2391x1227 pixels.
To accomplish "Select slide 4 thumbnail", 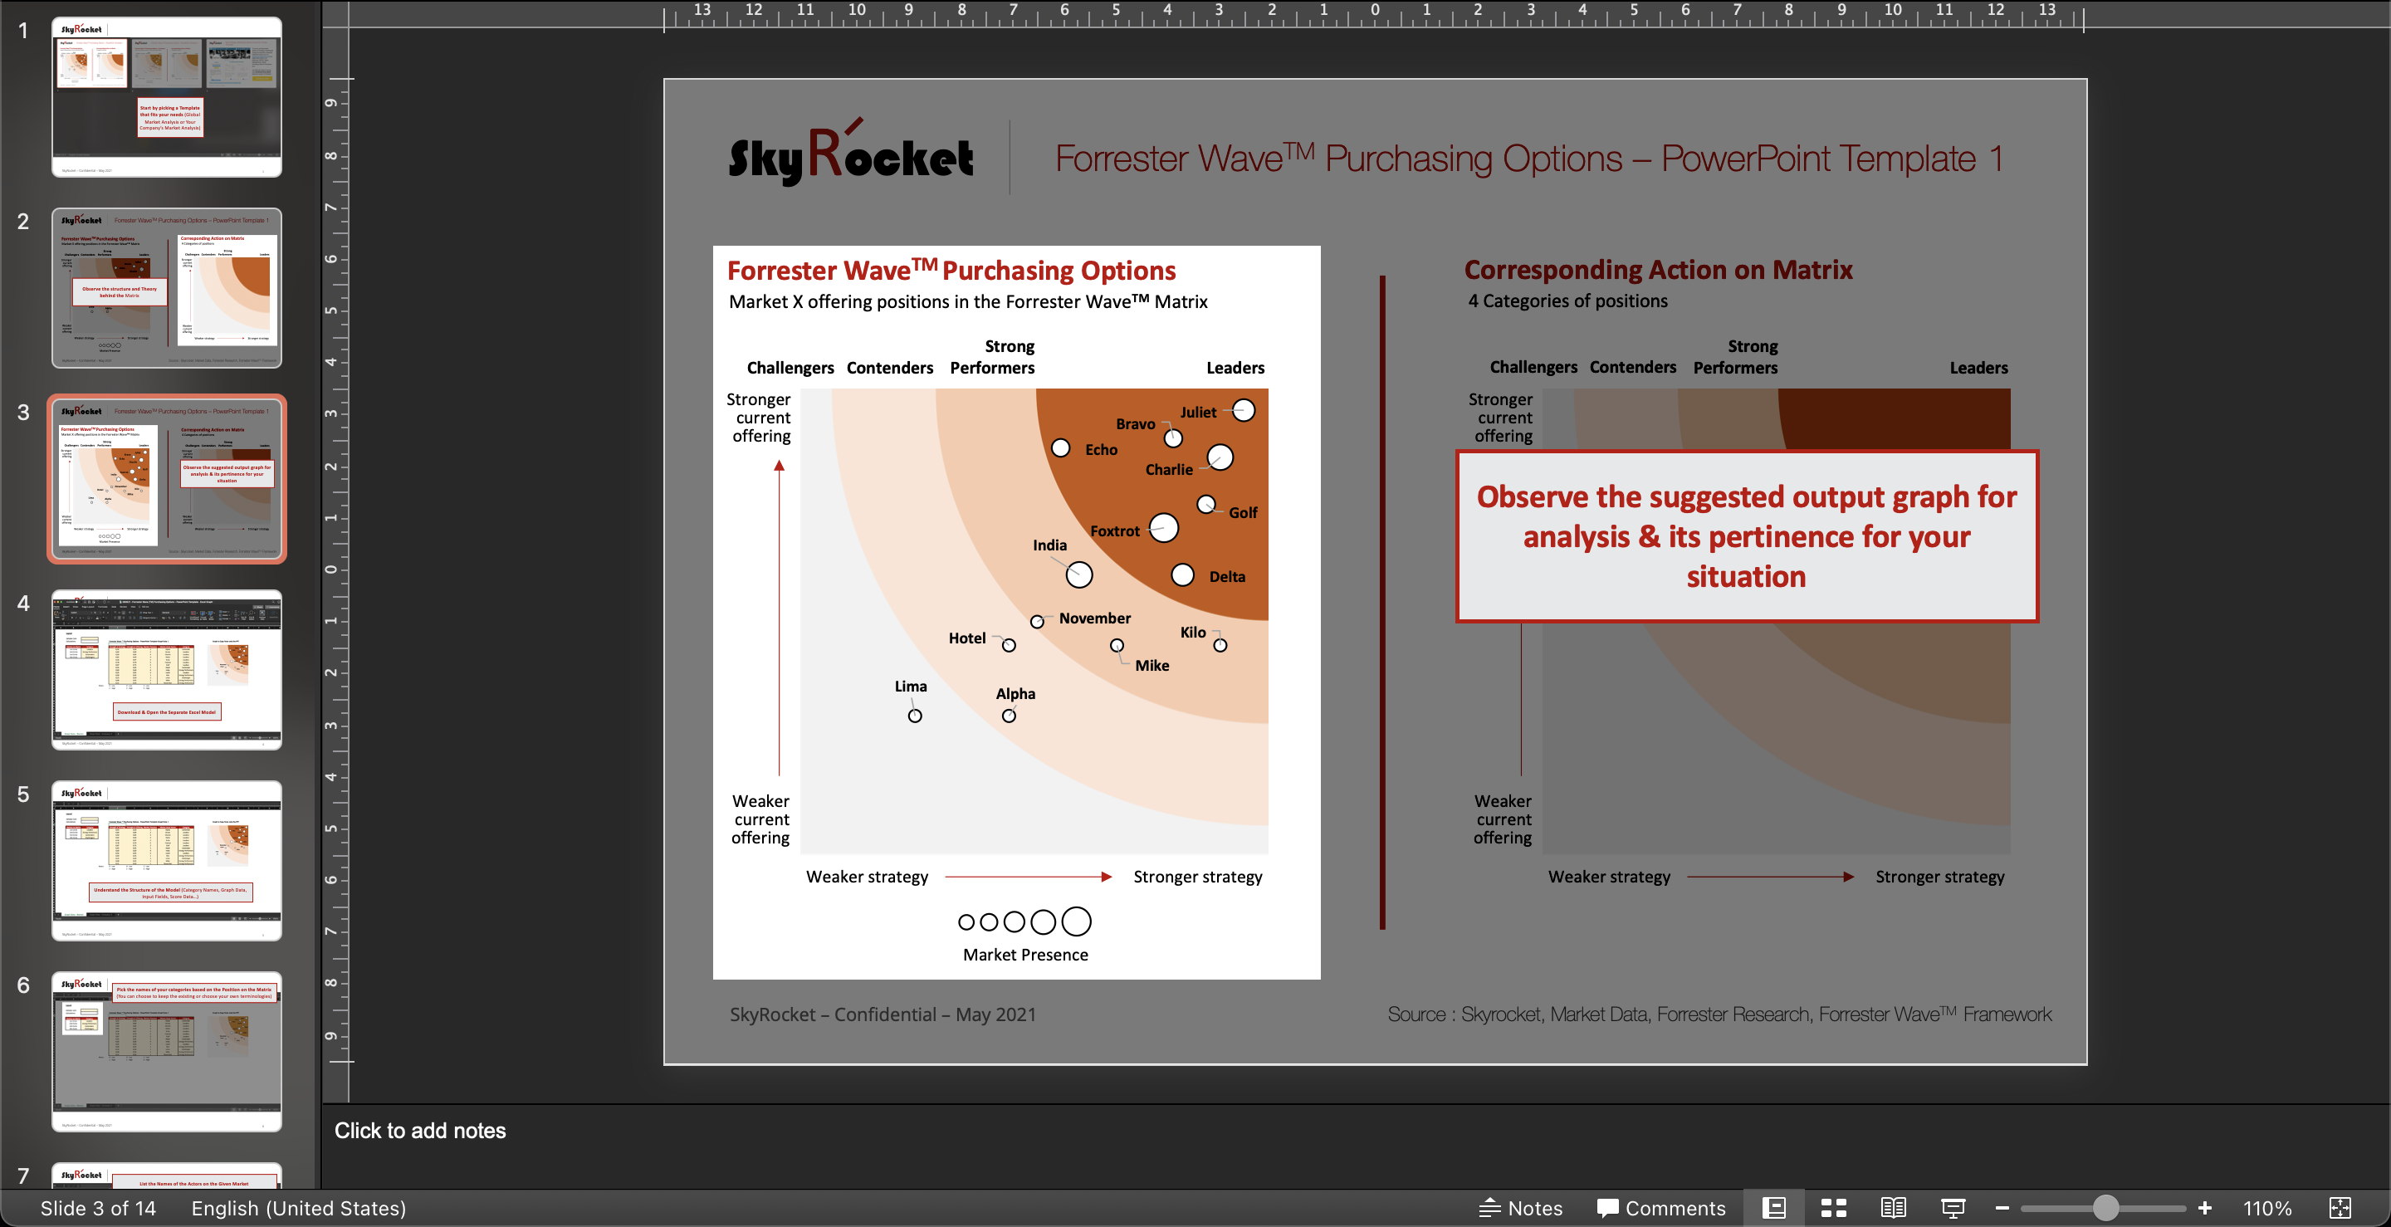I will (x=167, y=670).
